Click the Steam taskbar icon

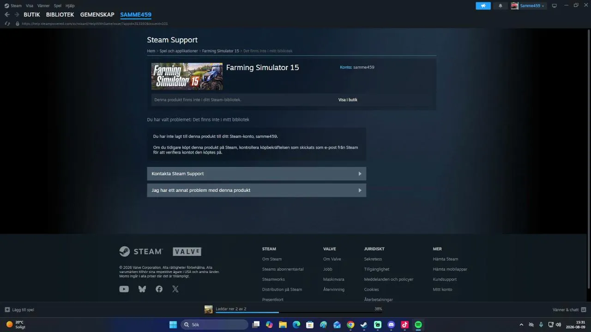(x=364, y=325)
